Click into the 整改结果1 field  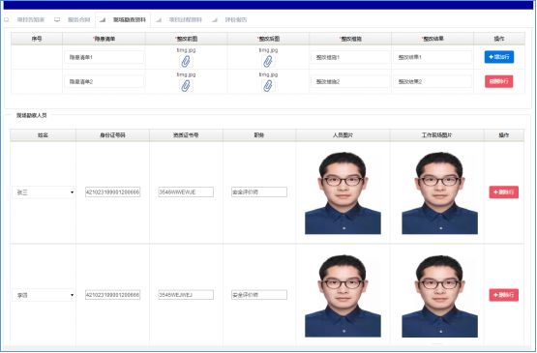pyautogui.click(x=433, y=57)
